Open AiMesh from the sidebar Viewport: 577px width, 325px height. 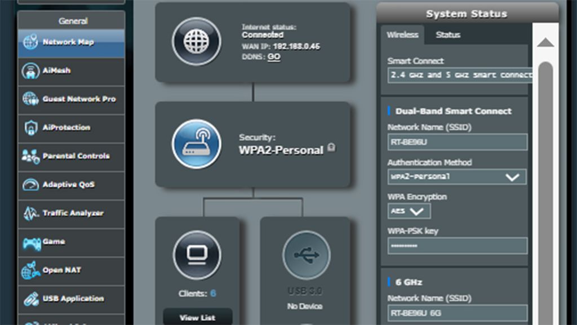(72, 70)
